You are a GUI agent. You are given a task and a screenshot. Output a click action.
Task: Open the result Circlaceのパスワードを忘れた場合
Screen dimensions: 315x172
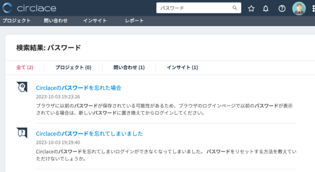(79, 88)
